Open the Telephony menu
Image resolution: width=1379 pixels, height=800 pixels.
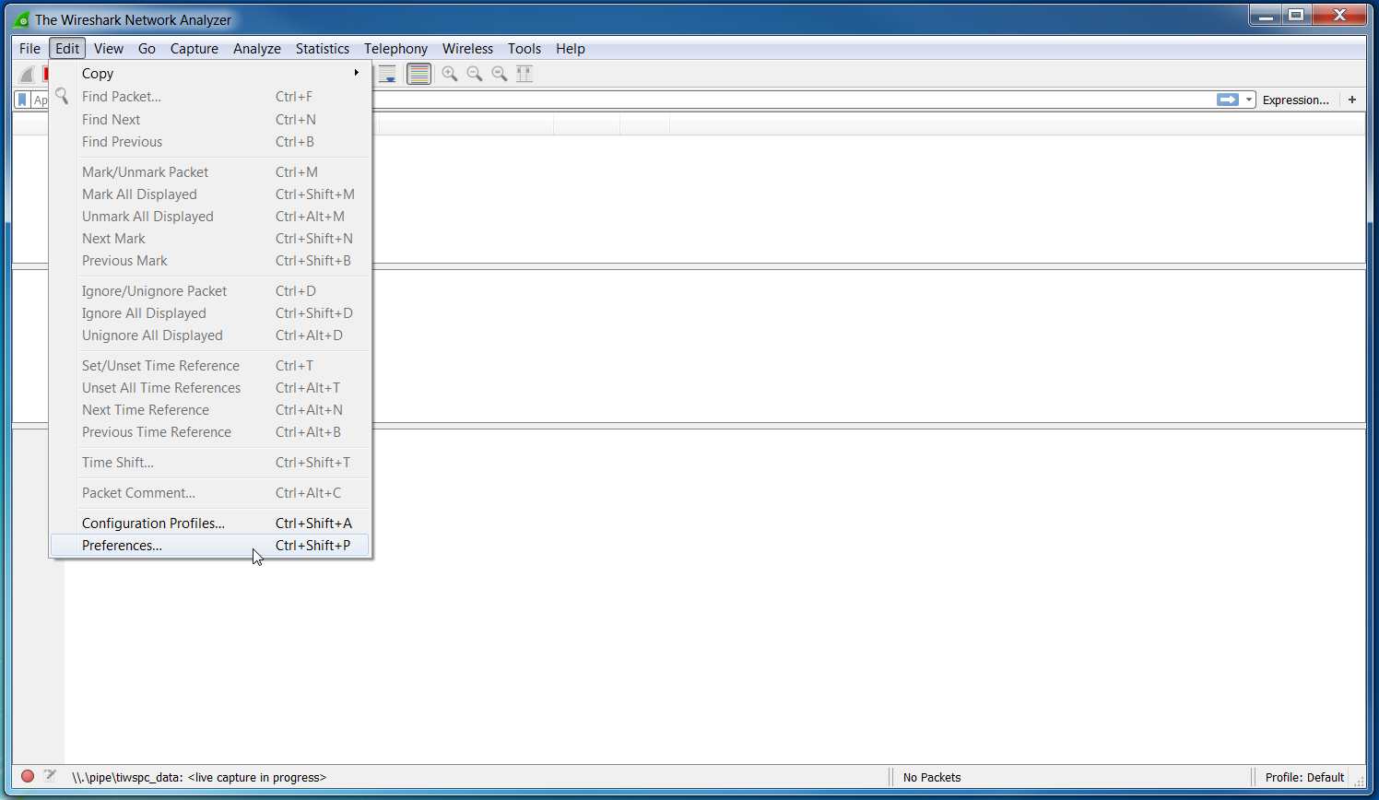(396, 49)
